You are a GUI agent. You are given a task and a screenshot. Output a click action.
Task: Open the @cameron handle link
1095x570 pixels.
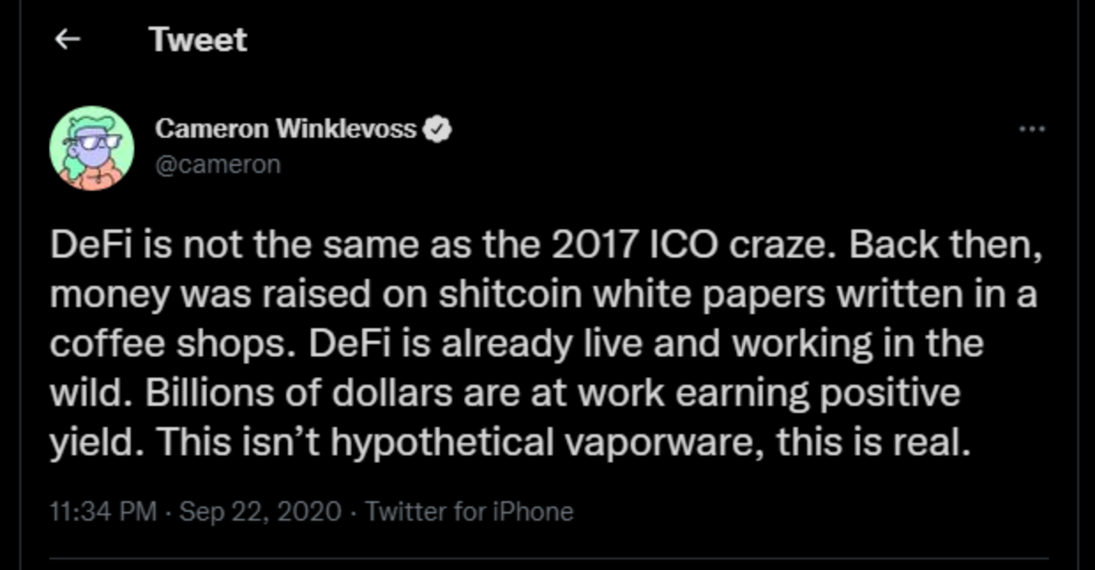coord(217,164)
